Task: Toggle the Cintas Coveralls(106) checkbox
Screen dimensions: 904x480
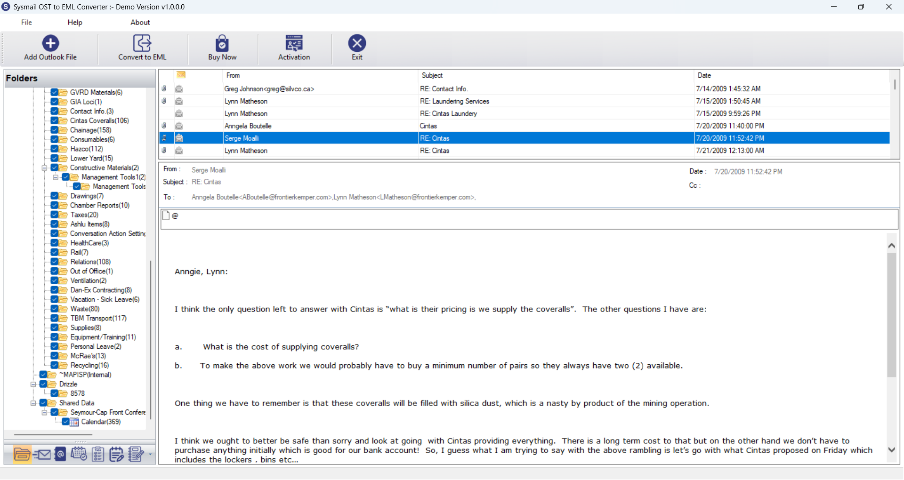Action: 55,120
